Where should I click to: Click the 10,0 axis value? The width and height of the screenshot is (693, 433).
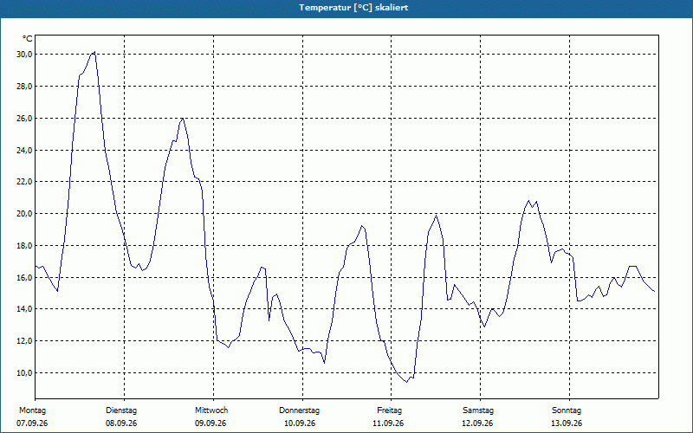coord(24,373)
